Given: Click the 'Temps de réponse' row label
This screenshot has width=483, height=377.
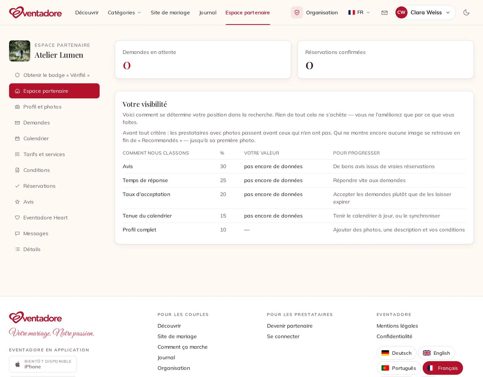Looking at the screenshot, I should 145,180.
